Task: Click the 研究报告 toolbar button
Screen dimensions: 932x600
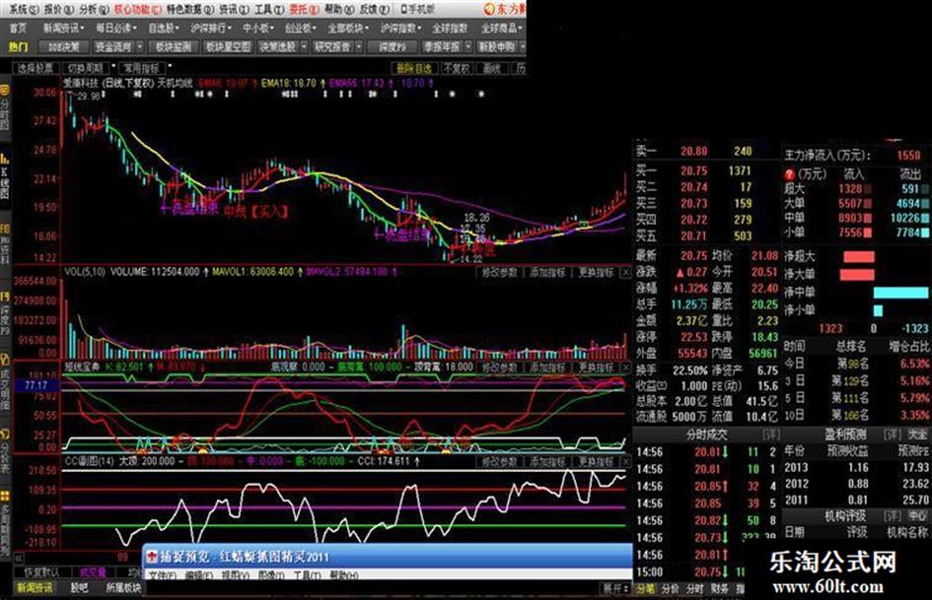Action: (x=333, y=47)
